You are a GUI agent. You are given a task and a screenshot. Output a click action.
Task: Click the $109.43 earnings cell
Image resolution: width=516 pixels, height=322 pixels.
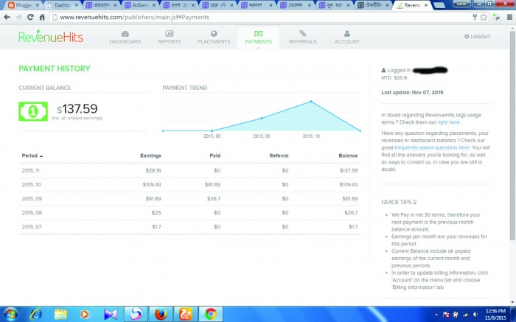coord(152,184)
